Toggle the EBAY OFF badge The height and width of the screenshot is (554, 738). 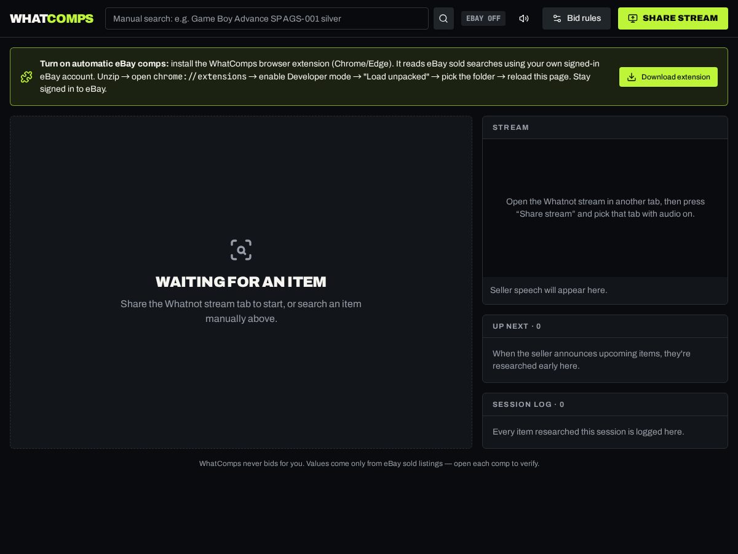tap(483, 18)
